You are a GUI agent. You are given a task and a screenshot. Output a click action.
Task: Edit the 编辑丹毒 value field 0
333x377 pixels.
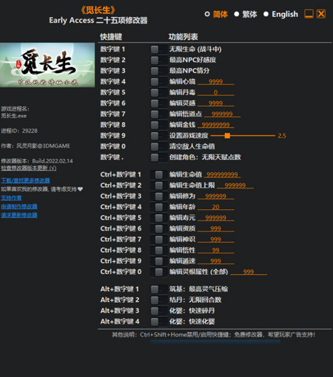(x=216, y=92)
